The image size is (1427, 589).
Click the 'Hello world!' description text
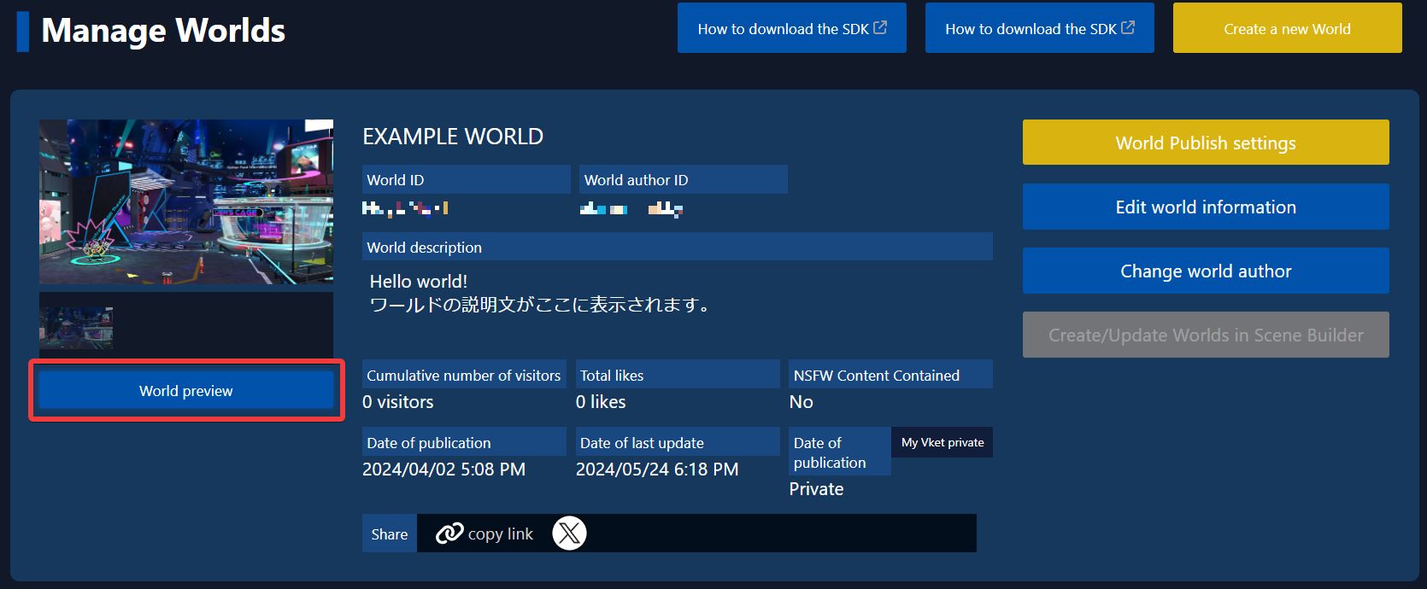(x=419, y=282)
